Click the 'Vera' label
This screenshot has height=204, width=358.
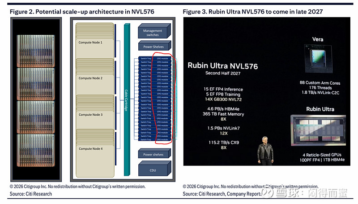click(x=318, y=39)
